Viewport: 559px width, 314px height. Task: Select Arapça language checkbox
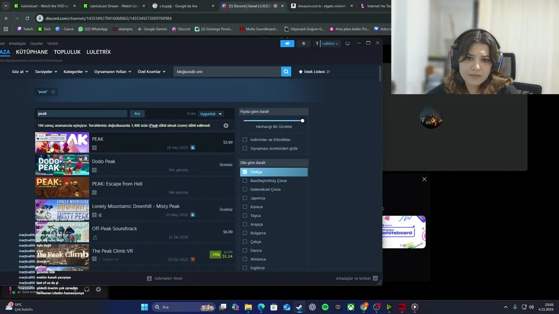(245, 224)
